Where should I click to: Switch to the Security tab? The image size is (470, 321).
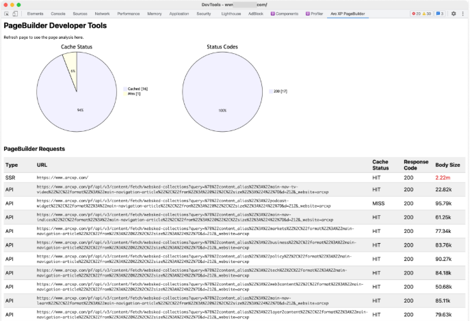click(x=203, y=14)
